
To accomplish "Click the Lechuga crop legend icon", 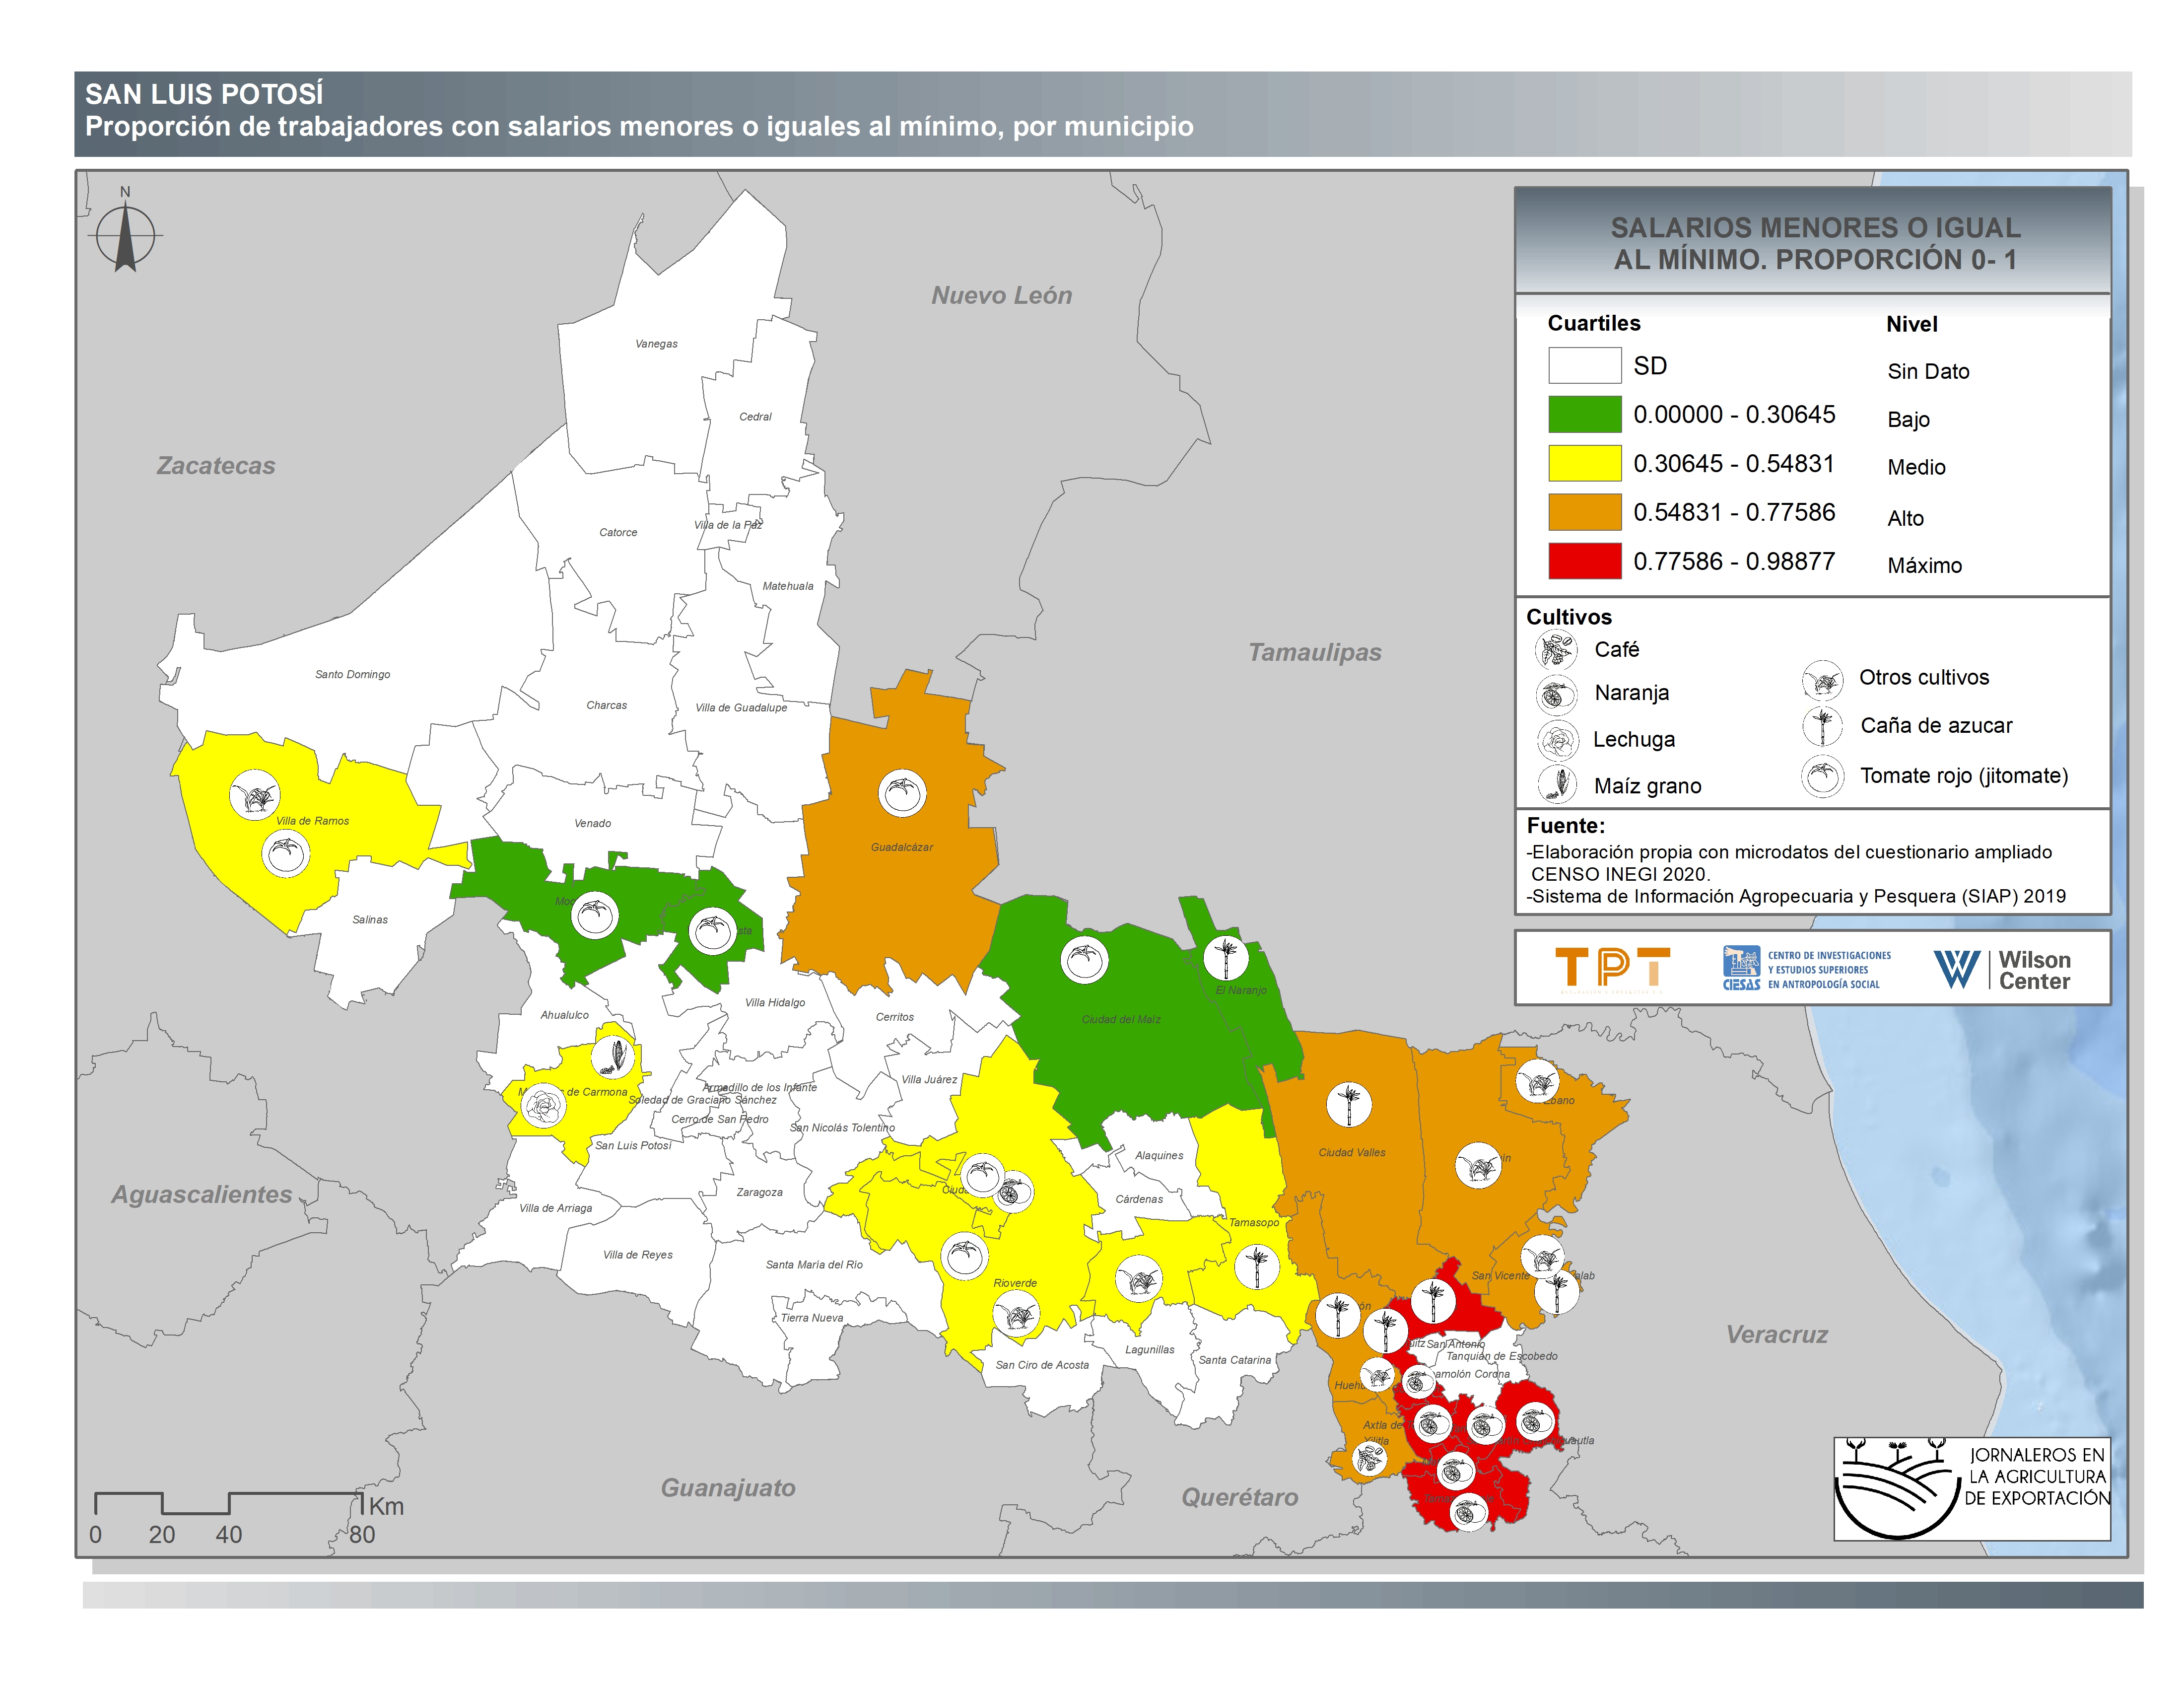I will click(1557, 740).
